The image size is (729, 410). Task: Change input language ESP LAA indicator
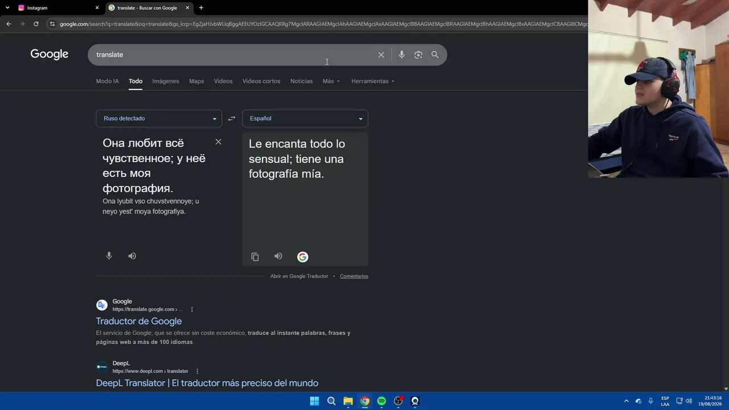(x=665, y=401)
